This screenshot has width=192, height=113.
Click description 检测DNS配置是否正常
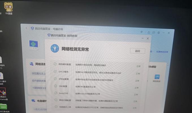pyautogui.click(x=85, y=87)
